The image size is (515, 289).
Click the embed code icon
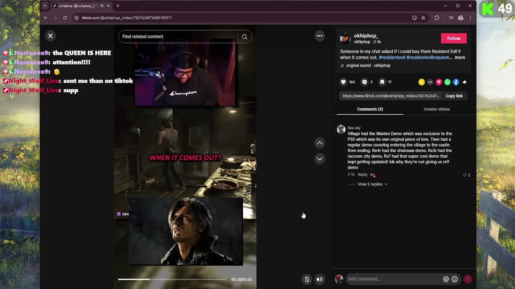click(430, 82)
